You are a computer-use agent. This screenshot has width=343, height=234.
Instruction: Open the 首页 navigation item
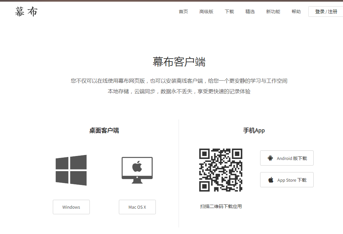pyautogui.click(x=183, y=11)
